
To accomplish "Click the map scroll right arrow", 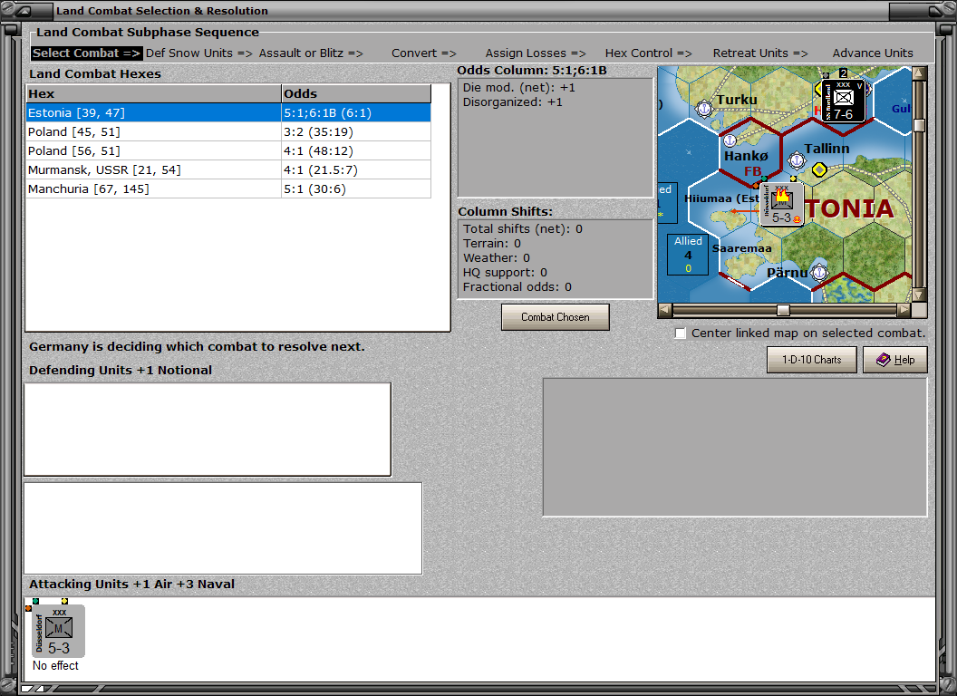I will pos(904,310).
